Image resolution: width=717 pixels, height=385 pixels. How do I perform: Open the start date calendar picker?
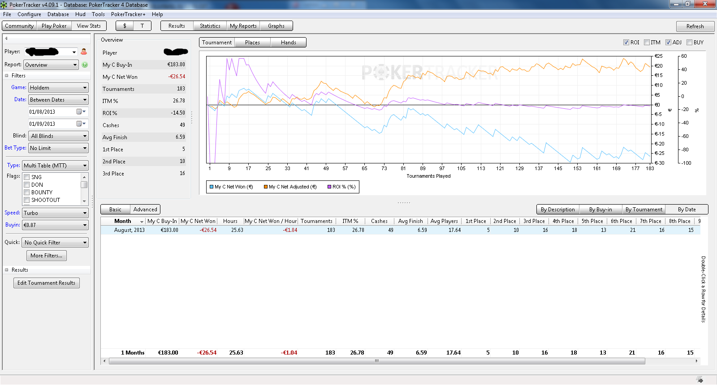[81, 111]
